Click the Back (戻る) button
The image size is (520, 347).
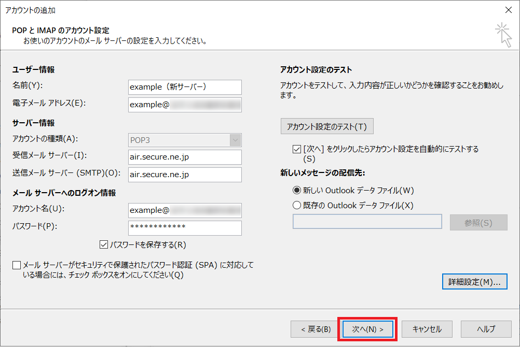316,329
